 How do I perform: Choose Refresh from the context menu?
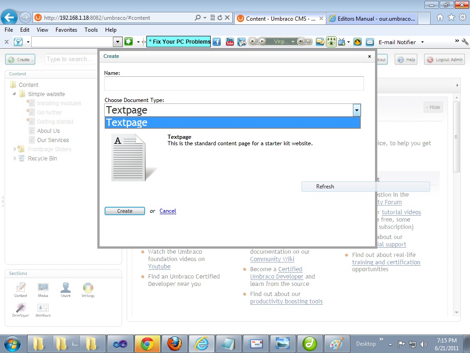coord(325,187)
